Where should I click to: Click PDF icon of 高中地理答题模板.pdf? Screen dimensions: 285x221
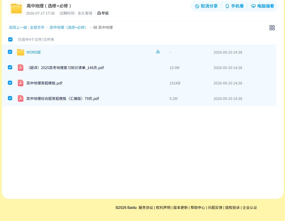click(21, 83)
